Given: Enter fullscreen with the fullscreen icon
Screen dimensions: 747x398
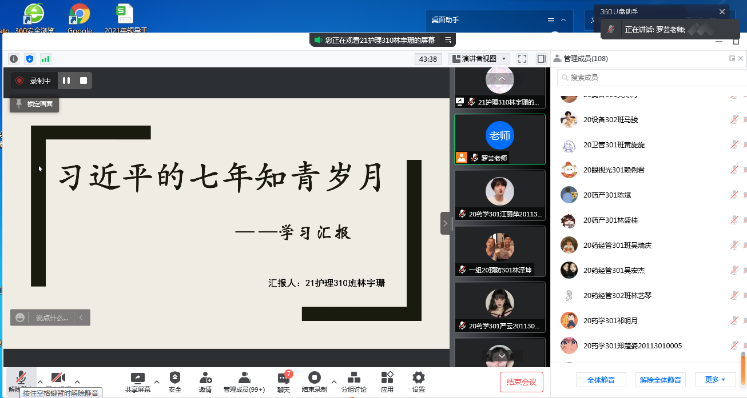Looking at the screenshot, I should [522, 59].
